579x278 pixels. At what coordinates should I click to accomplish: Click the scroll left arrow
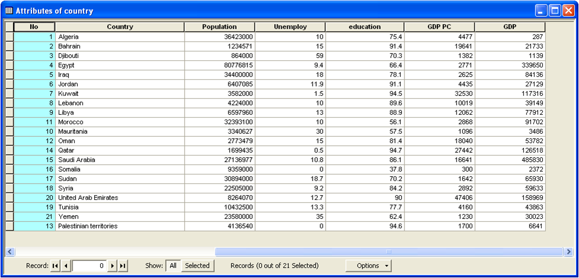point(9,252)
